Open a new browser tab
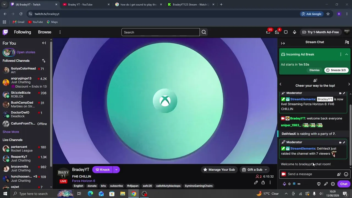The image size is (352, 198). (221, 4)
